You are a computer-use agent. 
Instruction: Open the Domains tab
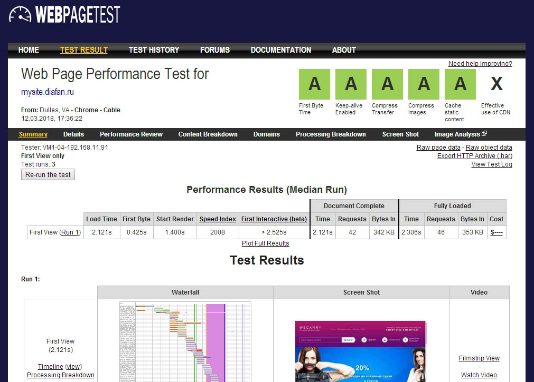tap(267, 134)
